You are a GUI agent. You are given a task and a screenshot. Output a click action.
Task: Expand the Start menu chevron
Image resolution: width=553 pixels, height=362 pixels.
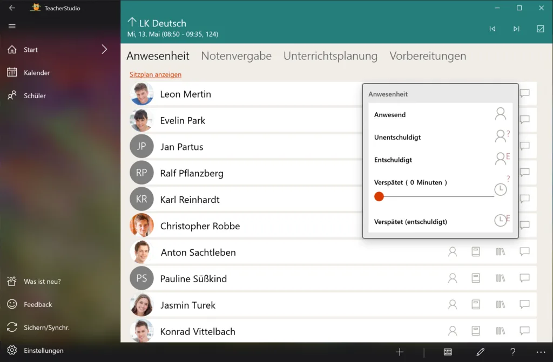[x=104, y=49]
